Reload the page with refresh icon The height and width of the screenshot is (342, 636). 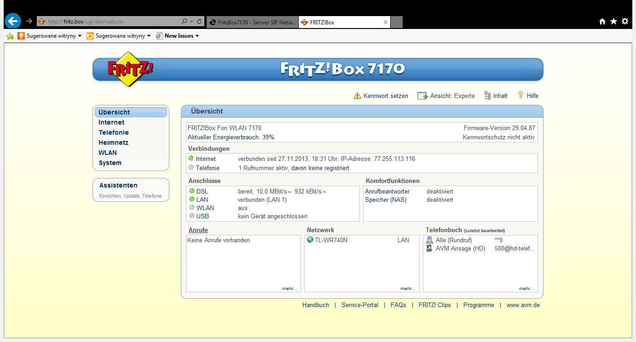199,21
